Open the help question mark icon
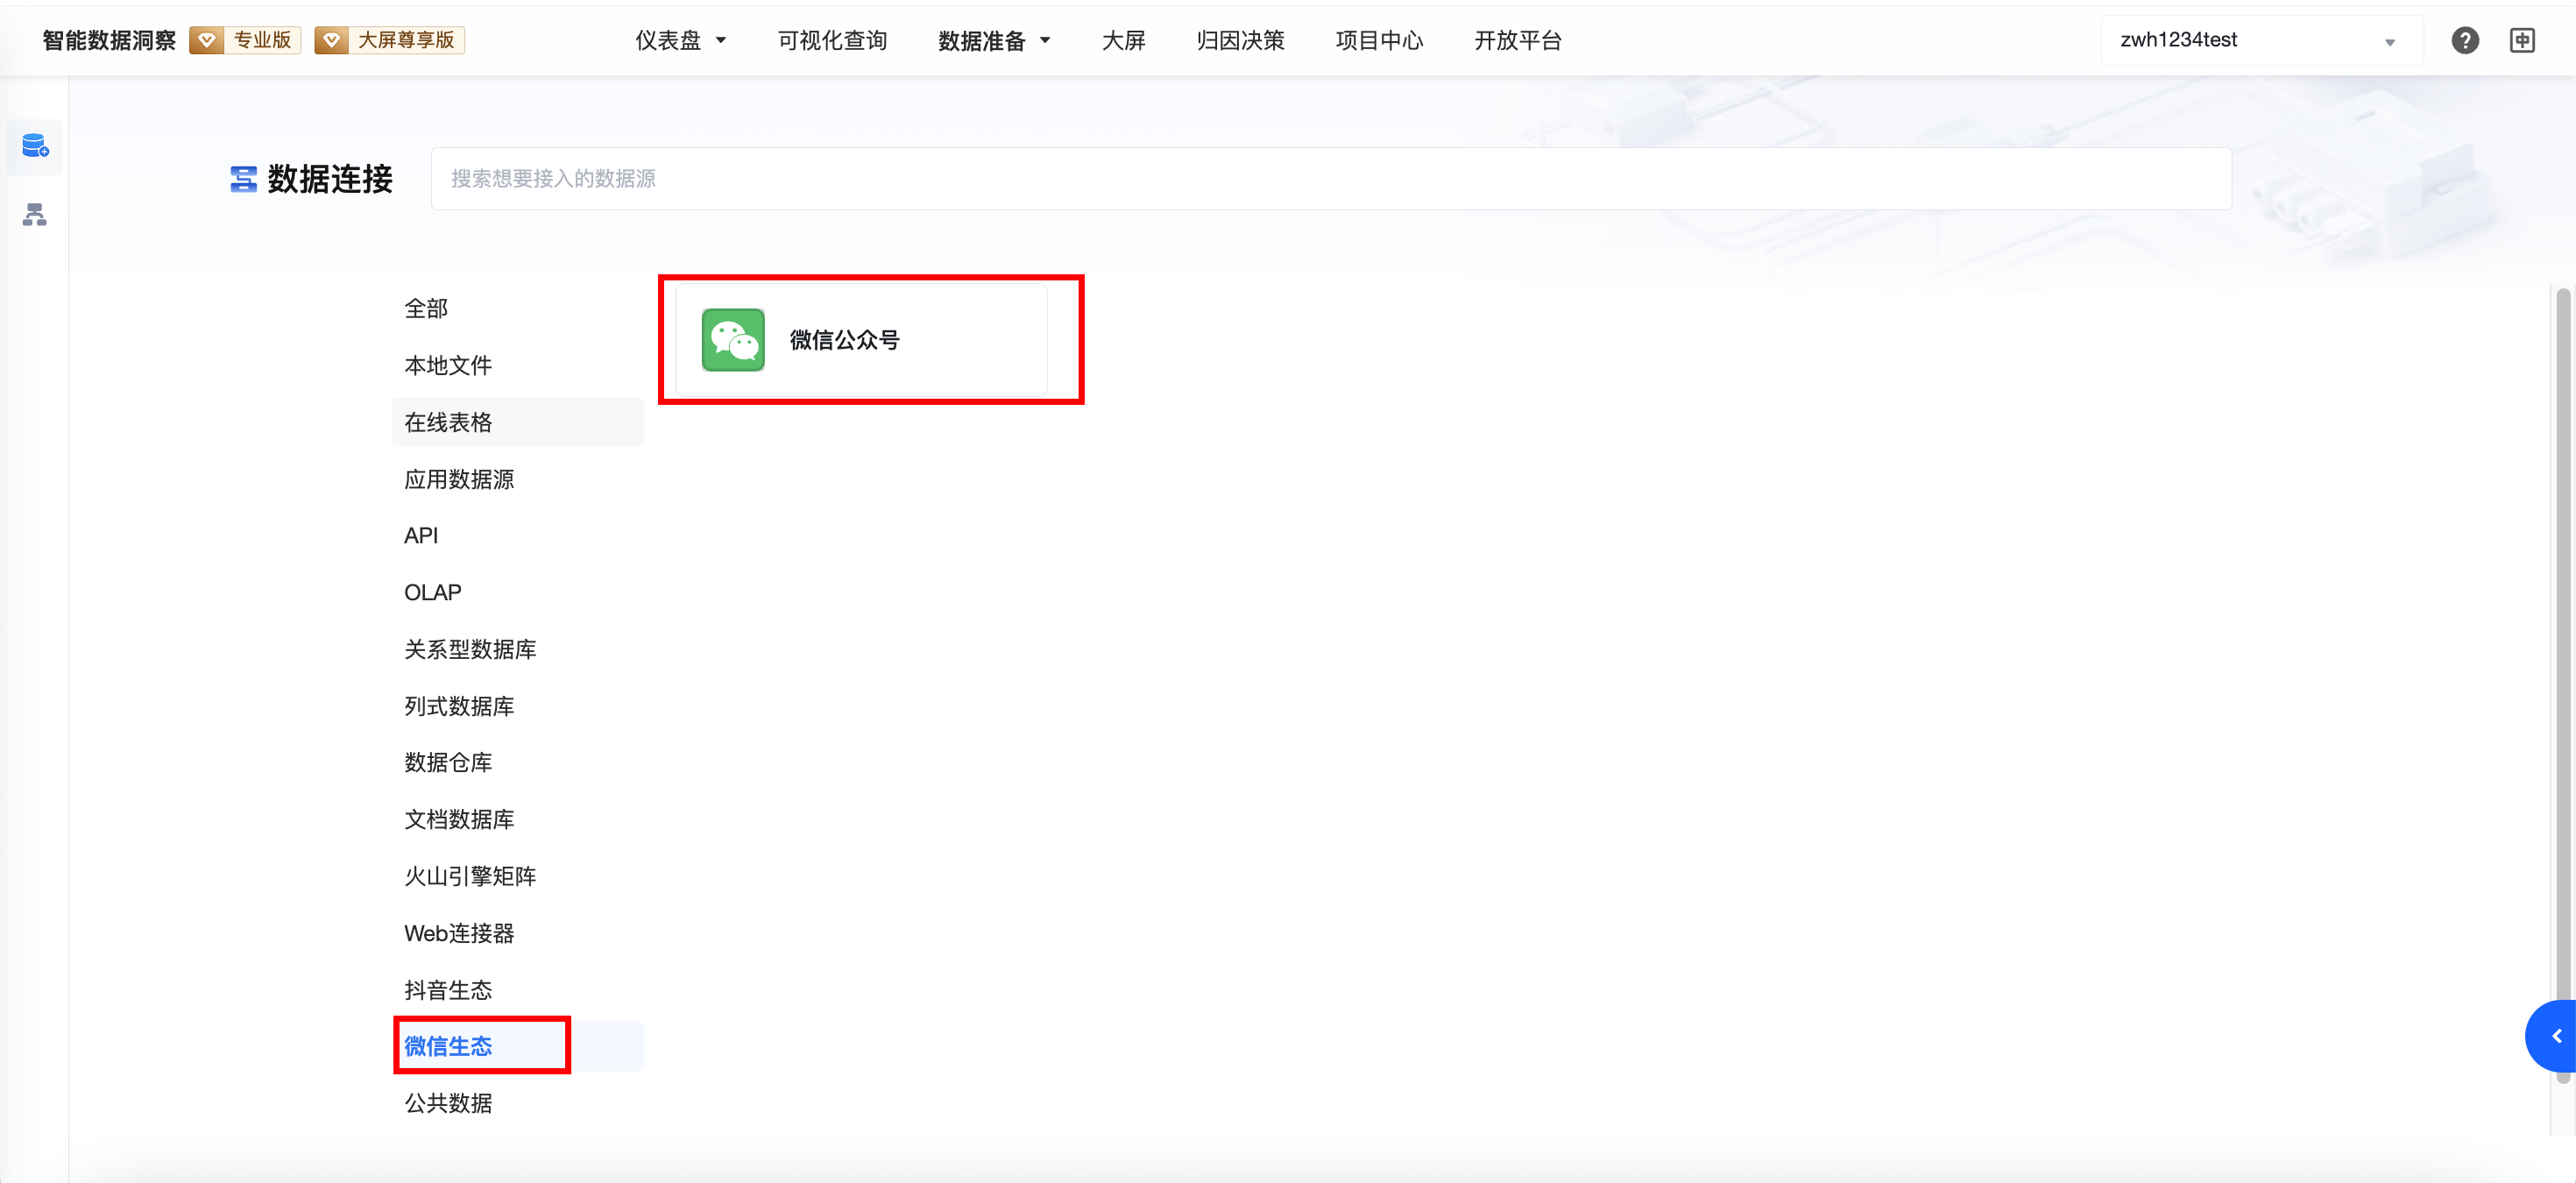Viewport: 2576px width, 1183px height. [x=2465, y=40]
